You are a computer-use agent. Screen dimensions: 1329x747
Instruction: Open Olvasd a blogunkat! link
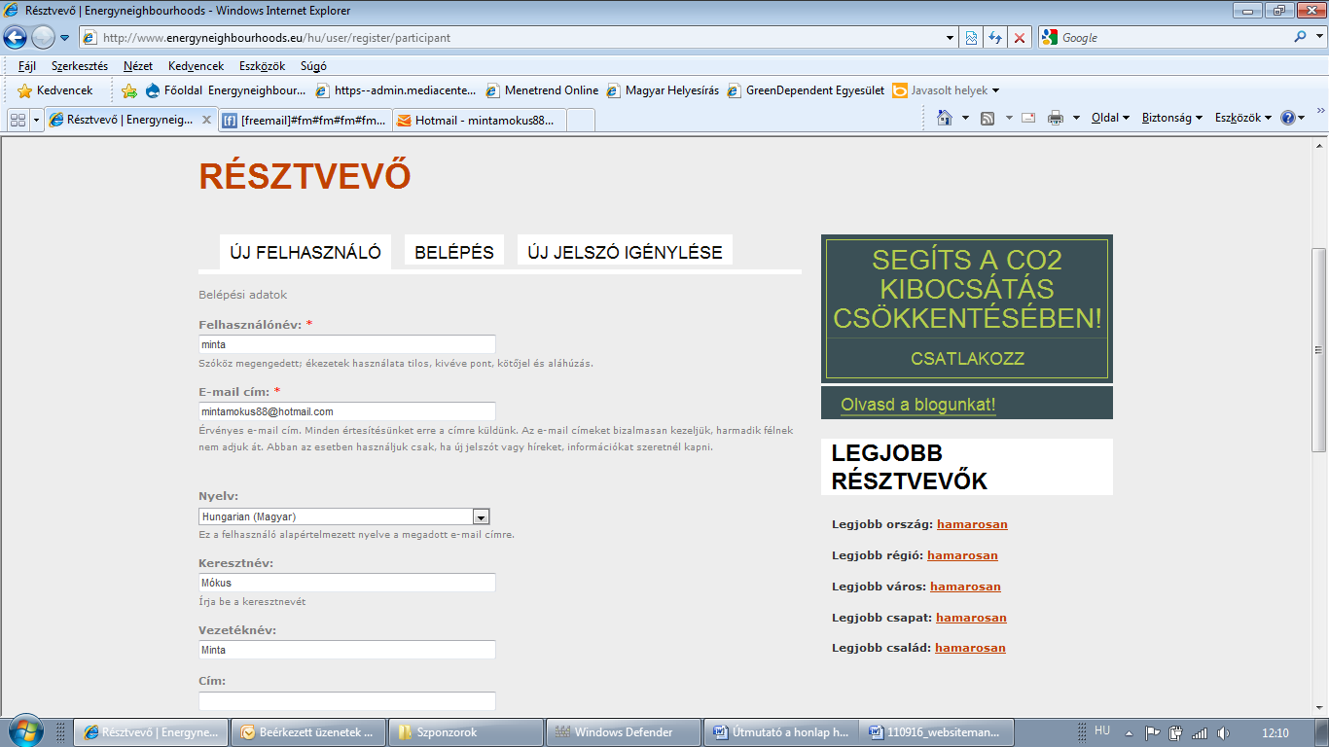pyautogui.click(x=917, y=405)
